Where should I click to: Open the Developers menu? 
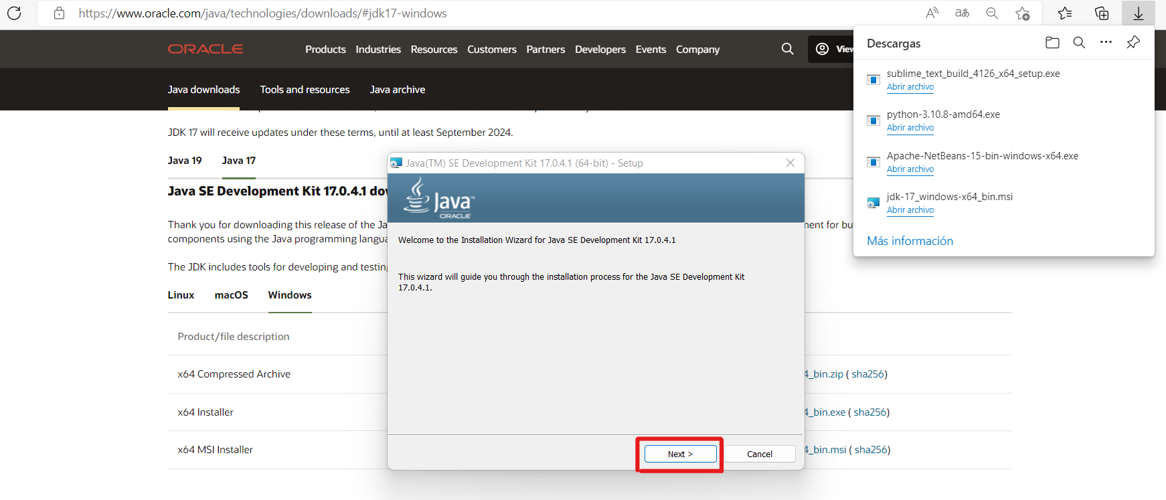point(600,49)
